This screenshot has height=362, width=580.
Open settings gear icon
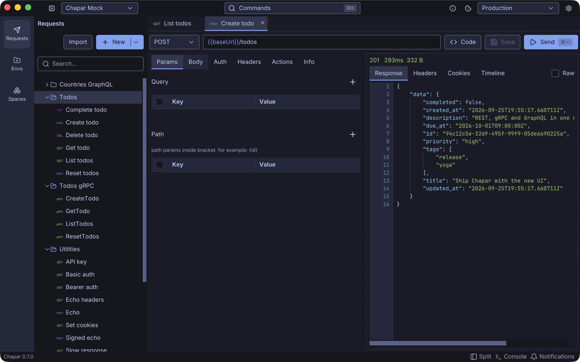[x=568, y=8]
